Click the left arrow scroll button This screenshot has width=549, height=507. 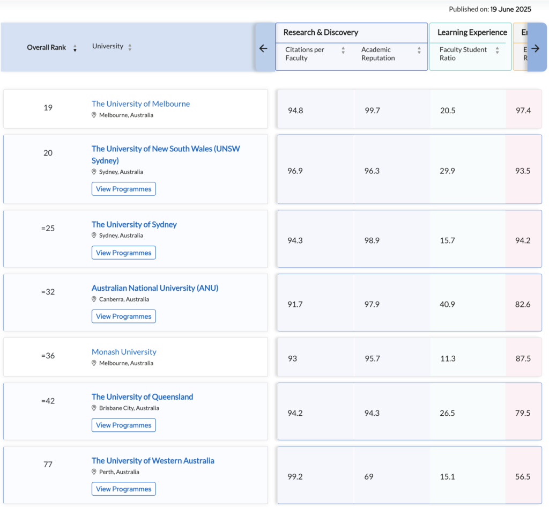pos(263,48)
